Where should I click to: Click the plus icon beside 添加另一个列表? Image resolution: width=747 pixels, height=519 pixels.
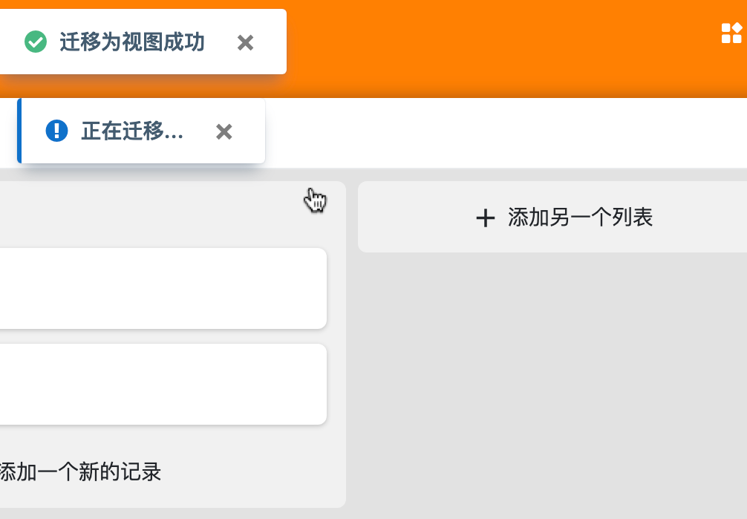(x=485, y=218)
